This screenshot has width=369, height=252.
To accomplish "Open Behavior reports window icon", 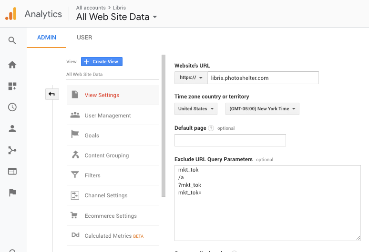I will pyautogui.click(x=12, y=171).
